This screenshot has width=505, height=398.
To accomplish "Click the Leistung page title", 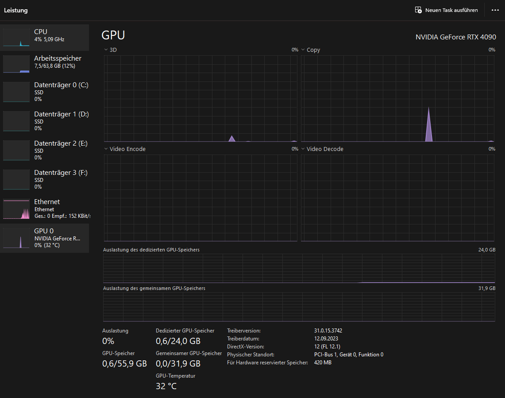I will [x=16, y=10].
